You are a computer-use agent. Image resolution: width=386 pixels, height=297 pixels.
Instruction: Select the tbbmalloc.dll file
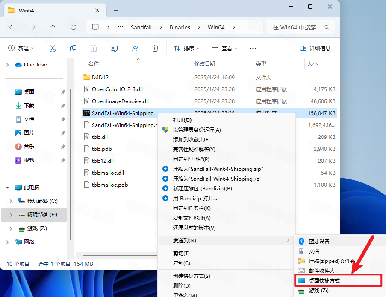coord(108,173)
